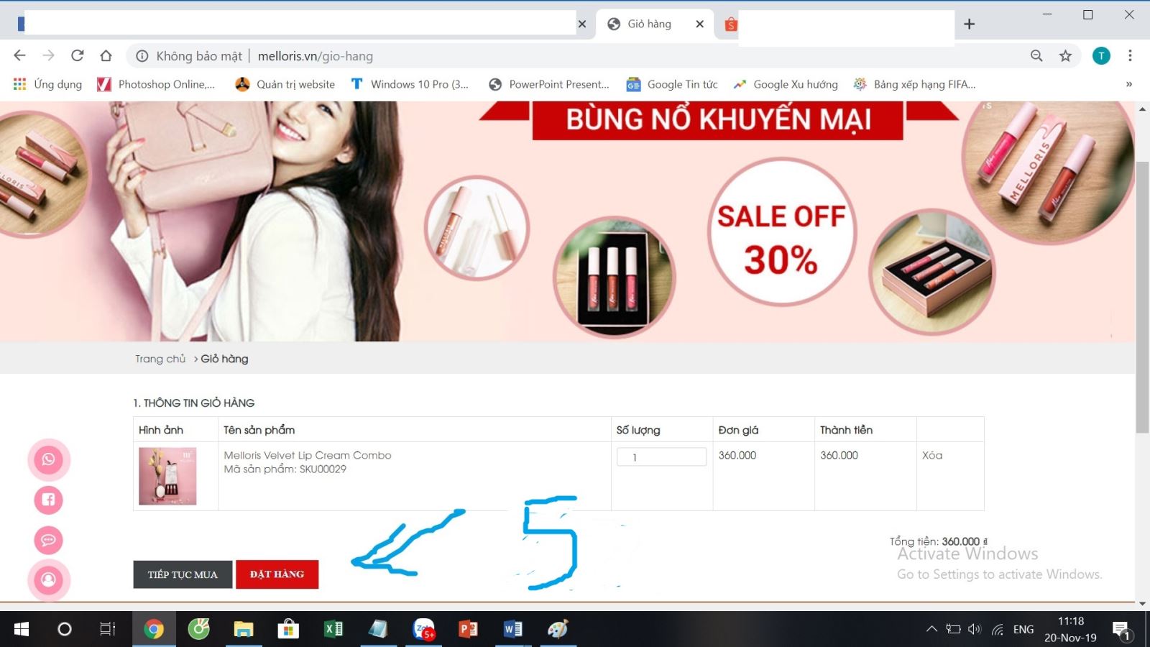Viewport: 1150px width, 647px height.
Task: Open Bảng xếp hạng FIFA bookmark
Action: [x=914, y=84]
